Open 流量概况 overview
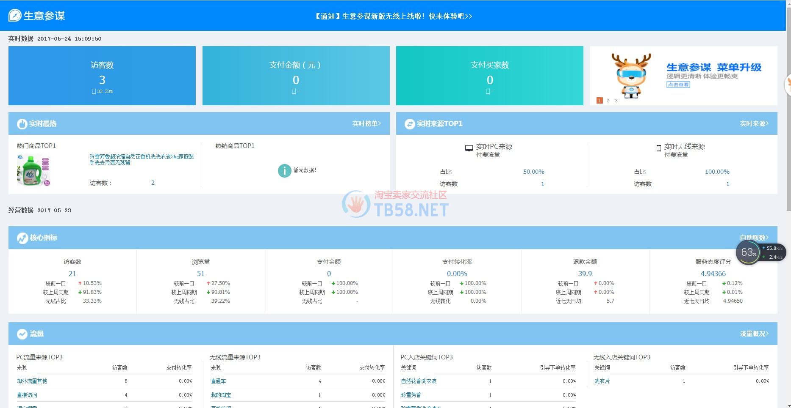 754,334
